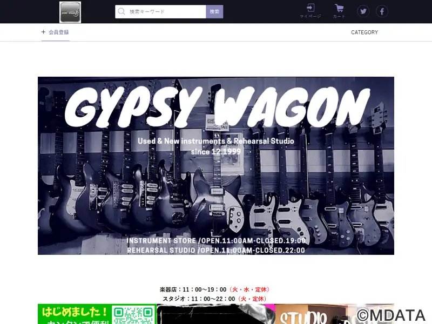Open the 会員登録 member registration link

point(59,32)
